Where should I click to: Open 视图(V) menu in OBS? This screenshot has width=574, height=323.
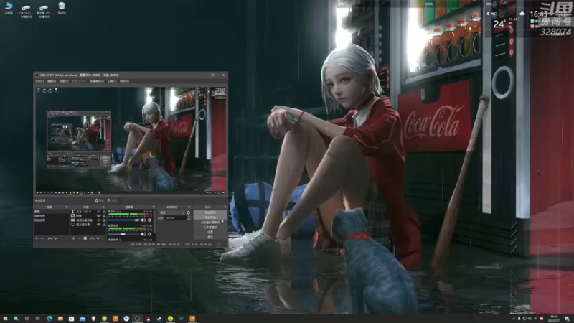tap(64, 81)
